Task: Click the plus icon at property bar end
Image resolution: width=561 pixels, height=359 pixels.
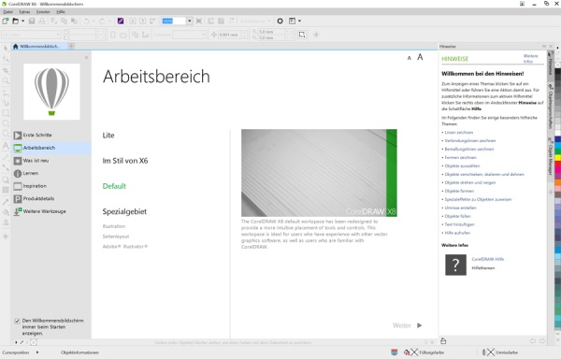Action: [316, 35]
